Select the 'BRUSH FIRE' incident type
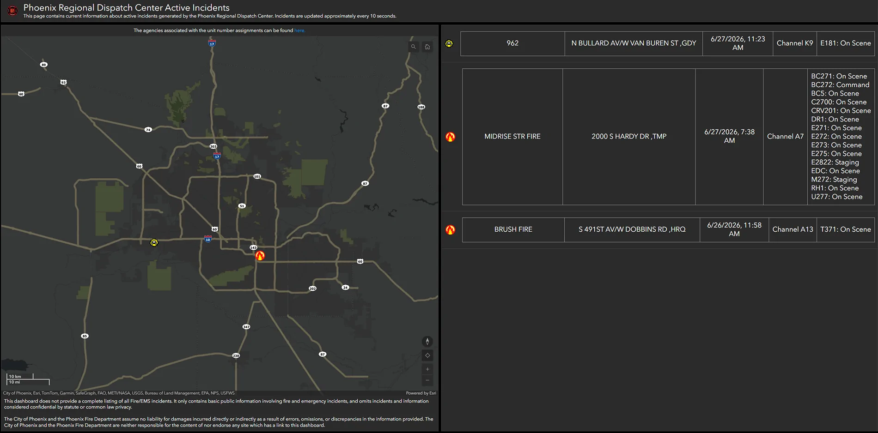 coord(513,229)
